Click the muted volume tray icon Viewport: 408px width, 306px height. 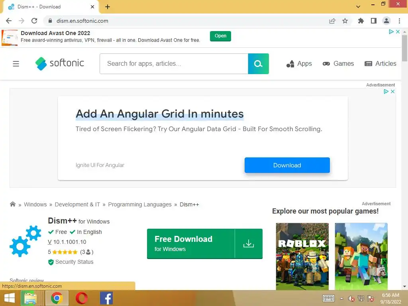click(x=351, y=298)
